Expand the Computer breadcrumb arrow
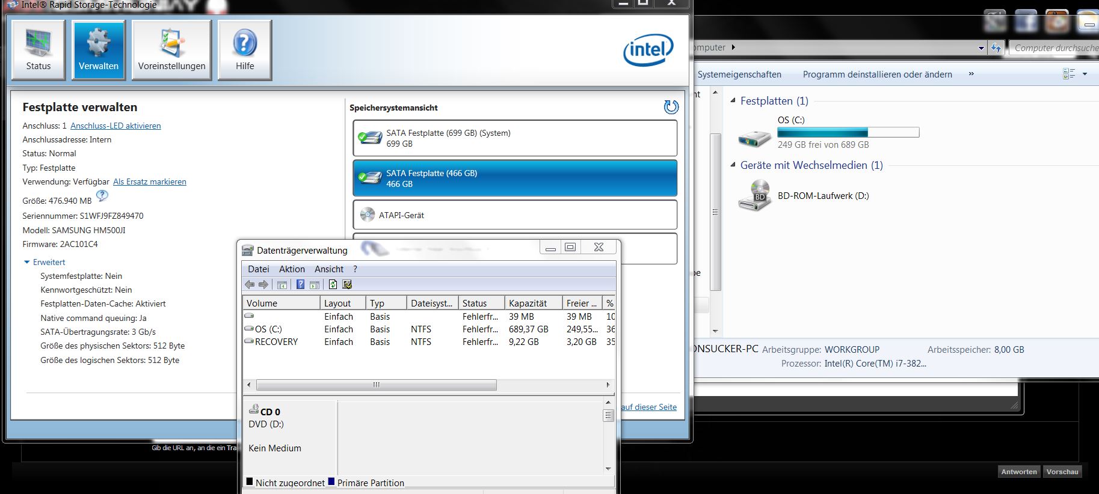This screenshot has height=494, width=1099. click(733, 47)
